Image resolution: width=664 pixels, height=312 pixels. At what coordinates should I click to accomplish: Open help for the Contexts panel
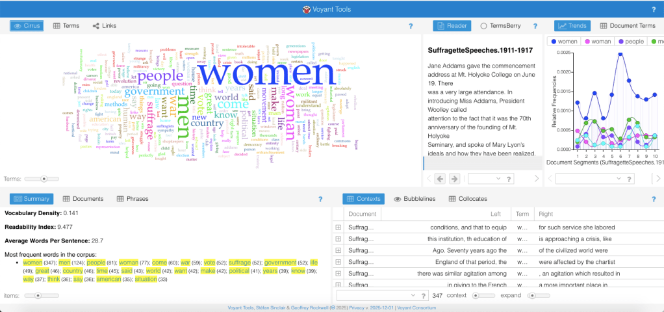(x=654, y=199)
